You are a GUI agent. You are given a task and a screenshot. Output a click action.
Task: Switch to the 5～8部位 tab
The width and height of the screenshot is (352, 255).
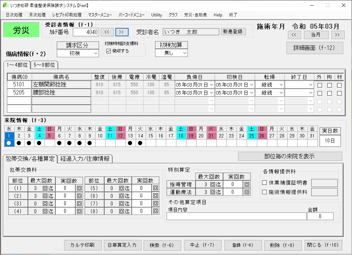tap(44, 65)
